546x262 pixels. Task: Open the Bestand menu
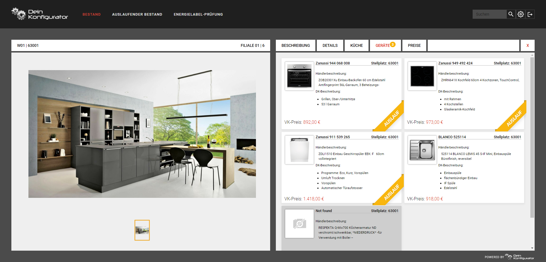[92, 14]
